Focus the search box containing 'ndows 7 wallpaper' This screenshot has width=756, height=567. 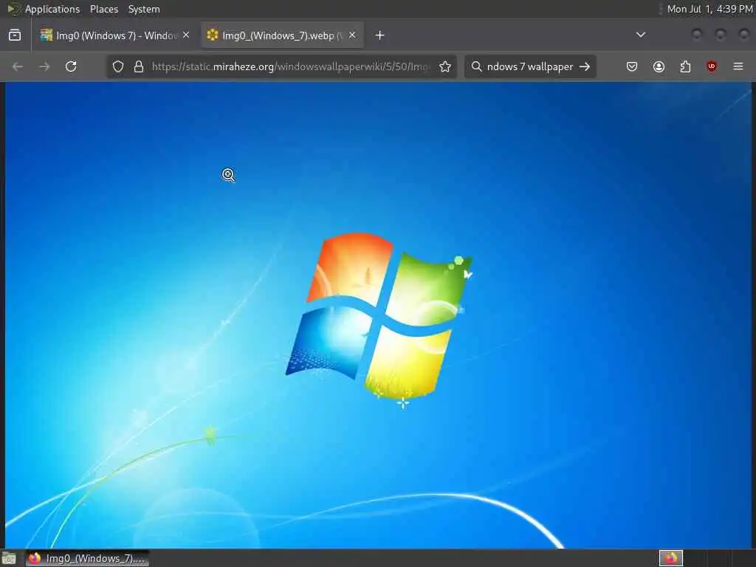(530, 66)
